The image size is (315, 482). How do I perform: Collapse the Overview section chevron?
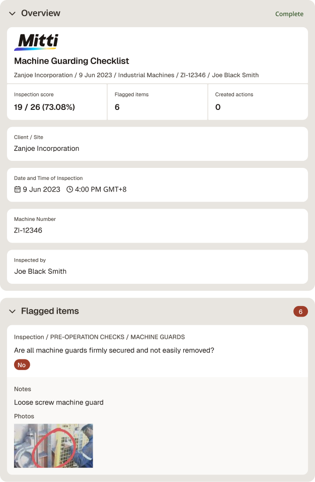tap(12, 14)
